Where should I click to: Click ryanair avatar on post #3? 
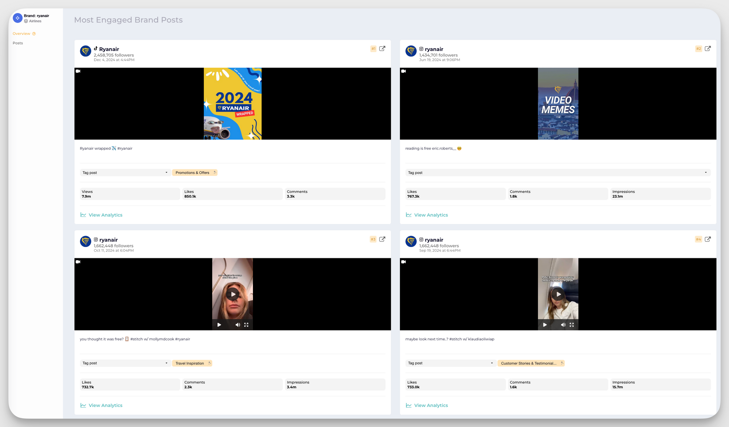(86, 241)
